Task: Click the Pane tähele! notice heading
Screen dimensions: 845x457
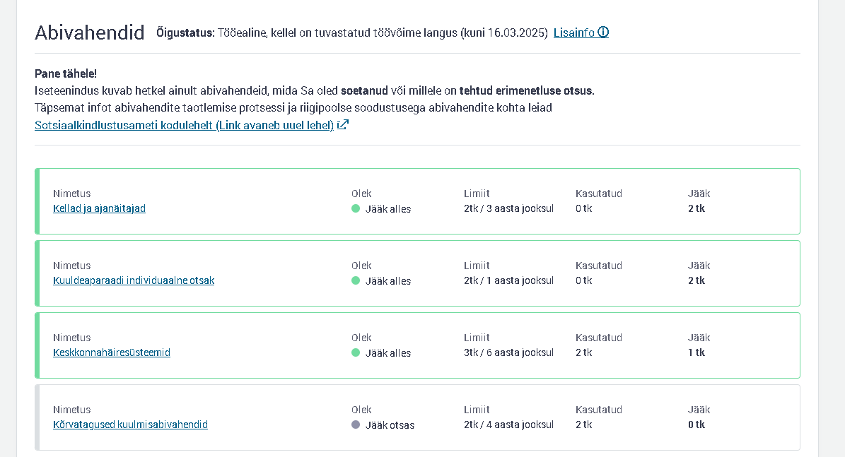Action: click(x=66, y=73)
